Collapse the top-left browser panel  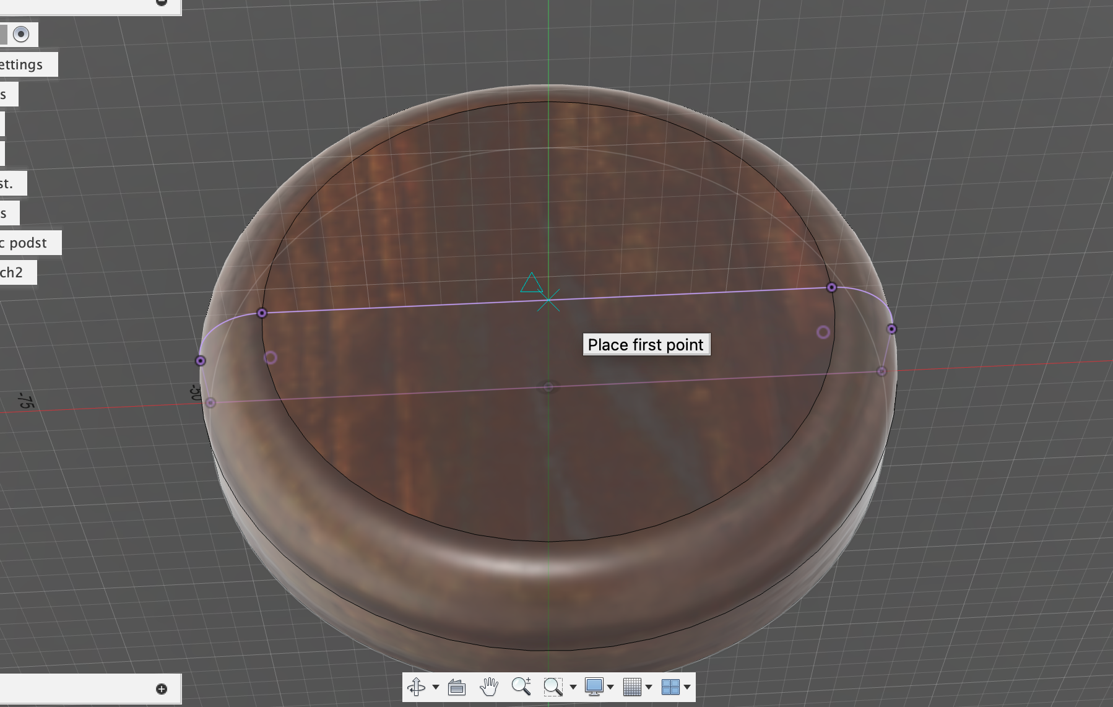tap(162, 2)
